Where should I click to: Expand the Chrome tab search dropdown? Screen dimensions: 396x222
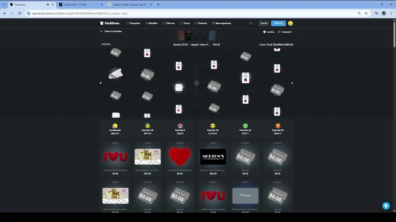point(4,5)
